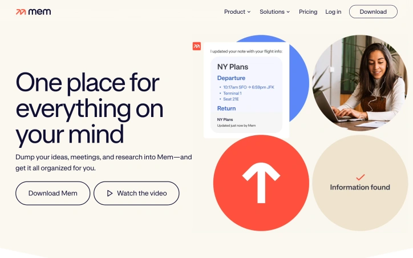The width and height of the screenshot is (413, 258).
Task: Click the NY Plans note title
Action: pyautogui.click(x=233, y=67)
